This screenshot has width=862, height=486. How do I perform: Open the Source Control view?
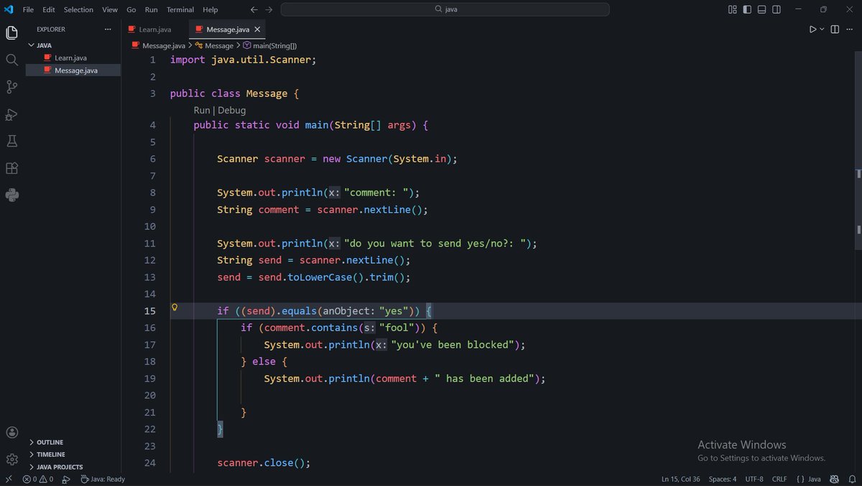(12, 87)
